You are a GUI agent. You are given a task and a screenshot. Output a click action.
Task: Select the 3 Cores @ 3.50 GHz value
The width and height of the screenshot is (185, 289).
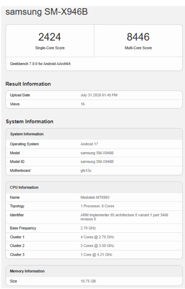(x=97, y=246)
